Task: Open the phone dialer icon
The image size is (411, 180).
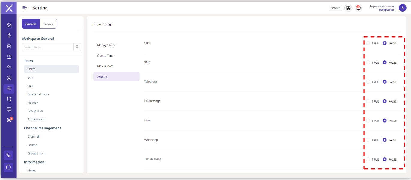Action: 8,155
